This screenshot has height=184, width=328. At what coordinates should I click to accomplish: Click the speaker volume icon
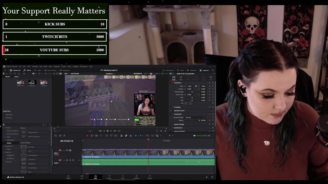[194, 136]
